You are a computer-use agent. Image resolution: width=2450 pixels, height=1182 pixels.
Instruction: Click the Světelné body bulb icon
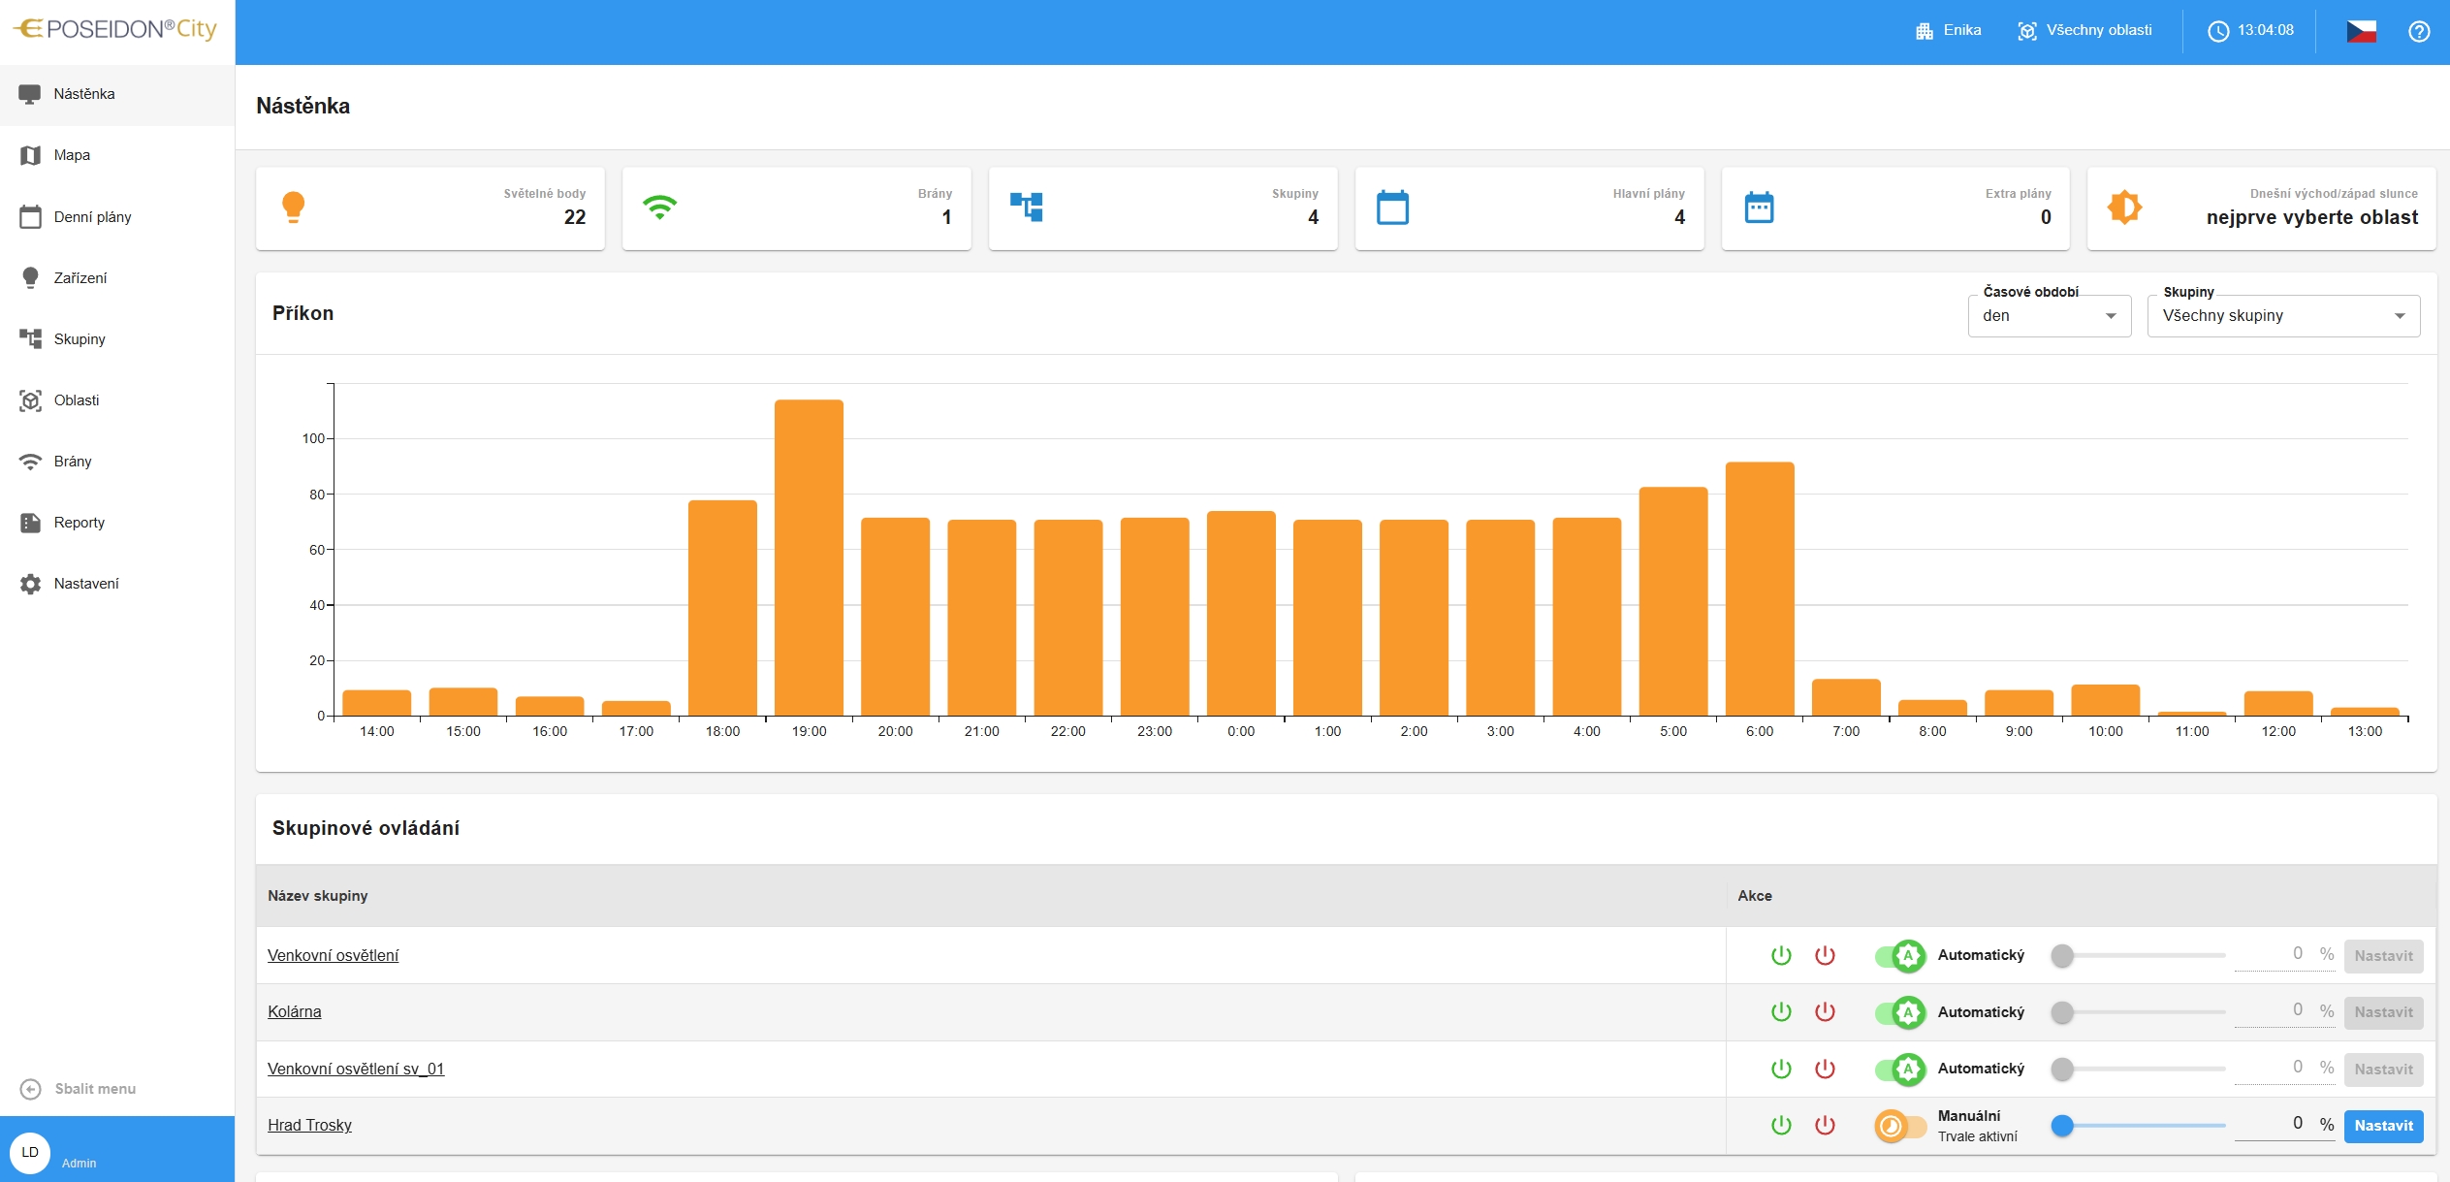pos(293,207)
